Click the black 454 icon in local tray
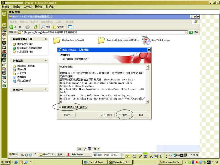The height and width of the screenshot is (165, 220). [x=209, y=162]
